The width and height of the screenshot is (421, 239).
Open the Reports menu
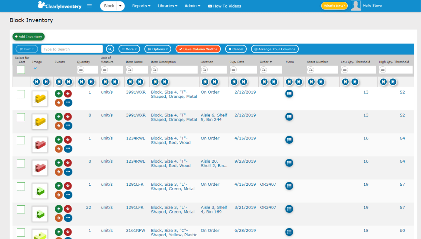(x=141, y=6)
